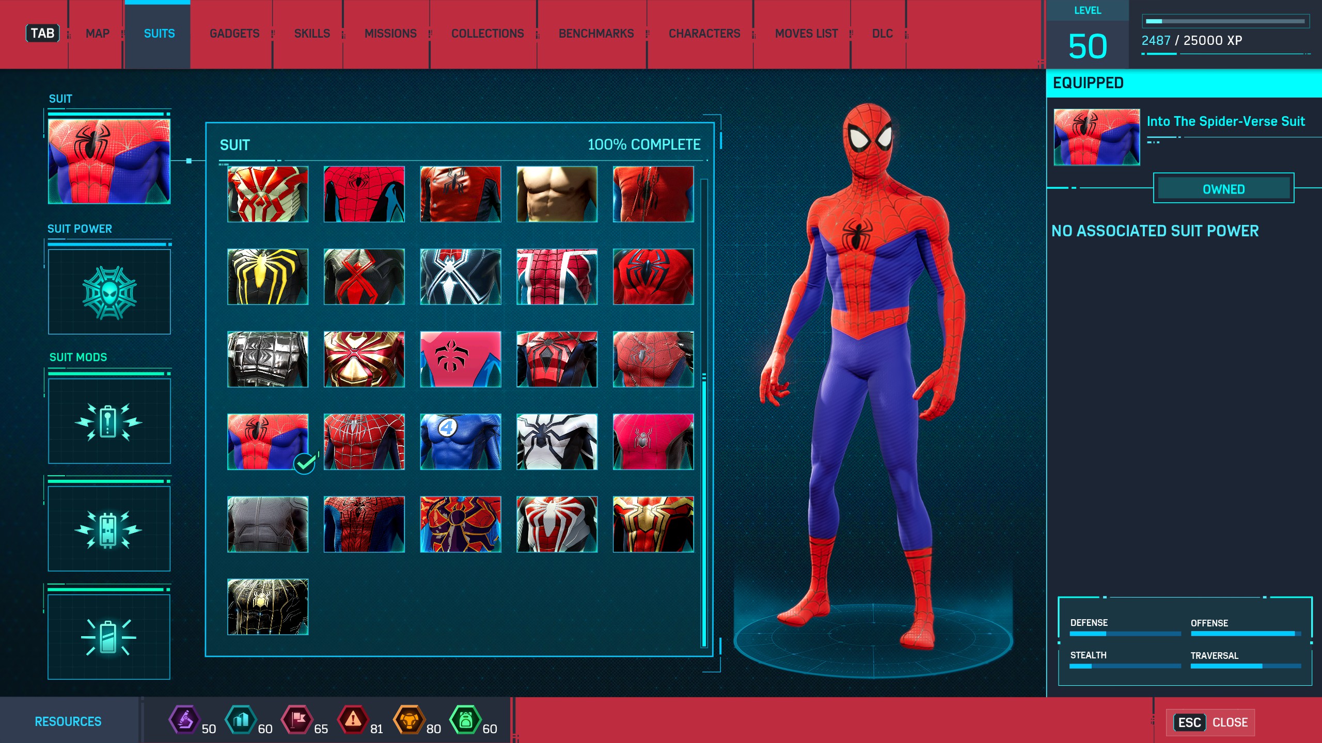Click the XP progress bar
This screenshot has height=743, width=1322.
tap(1225, 21)
